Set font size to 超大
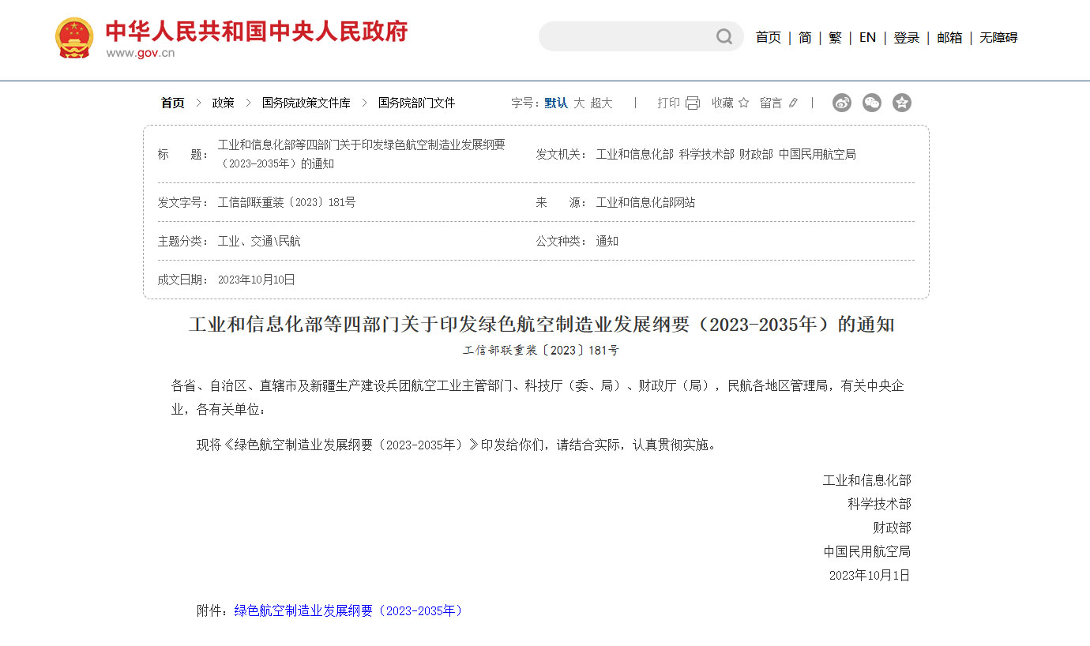 (601, 103)
